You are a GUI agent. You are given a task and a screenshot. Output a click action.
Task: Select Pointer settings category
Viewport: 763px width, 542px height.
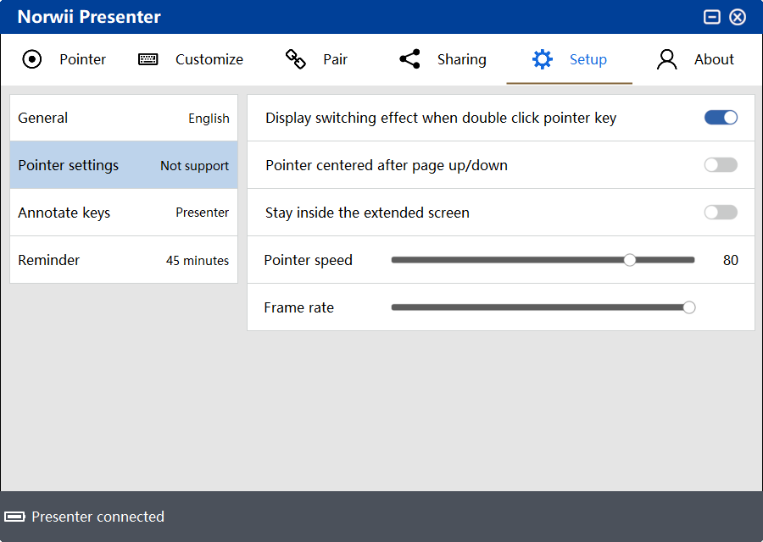pyautogui.click(x=124, y=165)
